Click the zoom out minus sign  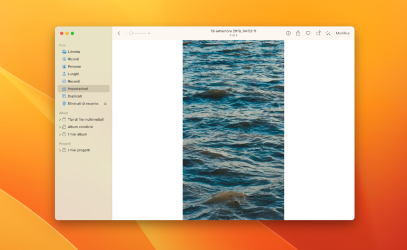(126, 33)
